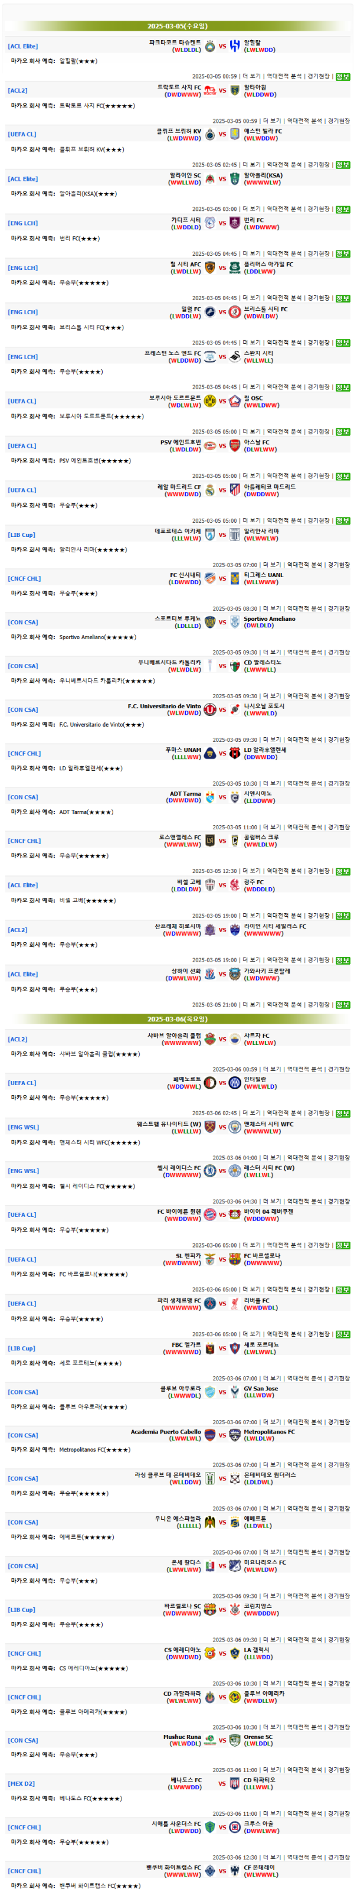Click the Feyenoord club logo
The height and width of the screenshot is (1892, 354).
click(x=209, y=1083)
